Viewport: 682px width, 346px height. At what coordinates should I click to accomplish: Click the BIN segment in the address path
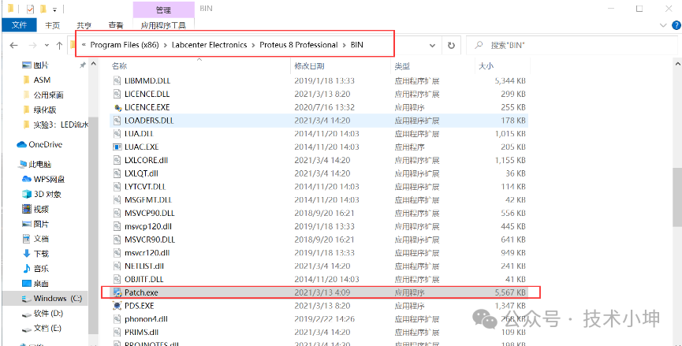(356, 45)
